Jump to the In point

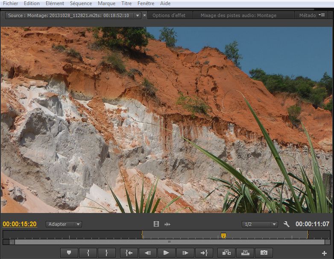(129, 253)
